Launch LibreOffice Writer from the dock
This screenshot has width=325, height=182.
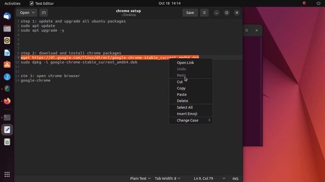[7, 53]
